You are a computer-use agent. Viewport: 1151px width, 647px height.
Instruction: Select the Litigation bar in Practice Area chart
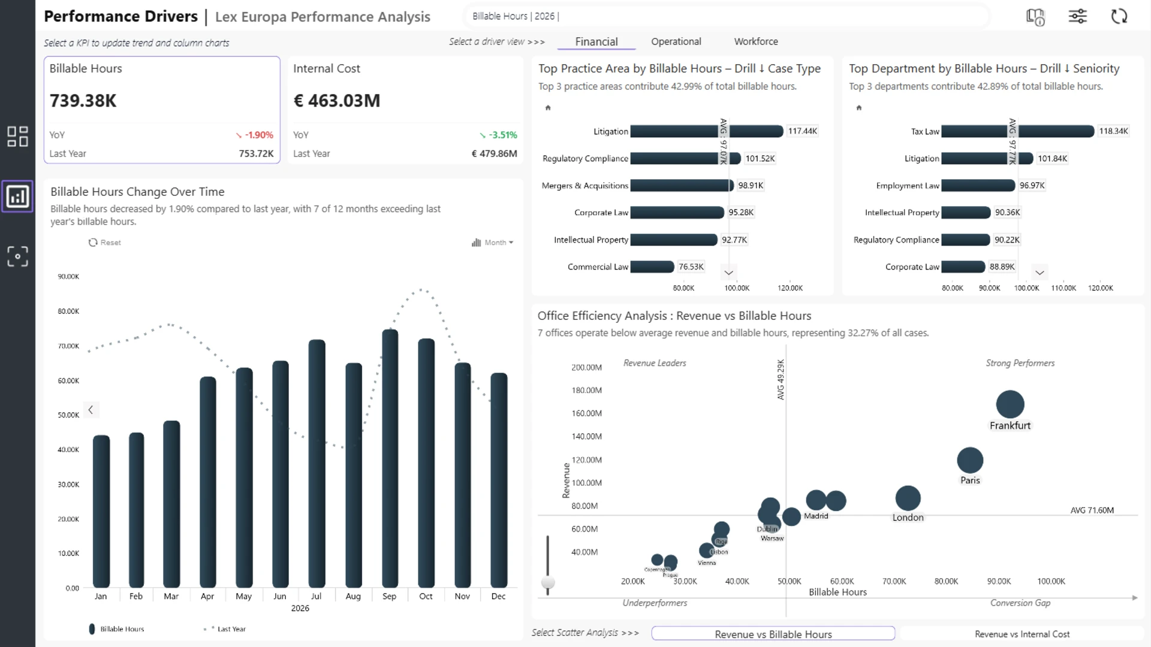(707, 131)
